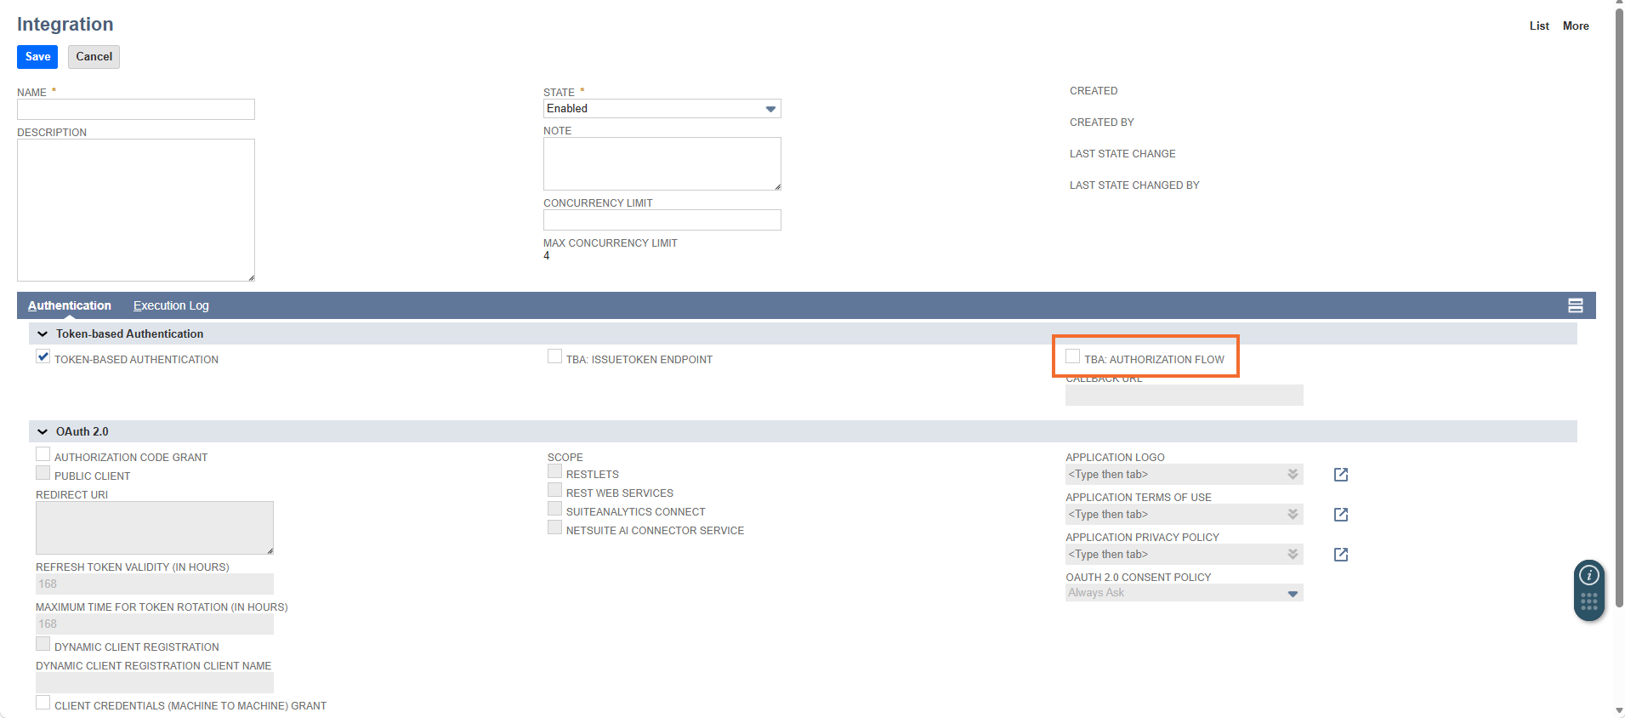Click double-arrow on Application Logo field

coord(1293,475)
